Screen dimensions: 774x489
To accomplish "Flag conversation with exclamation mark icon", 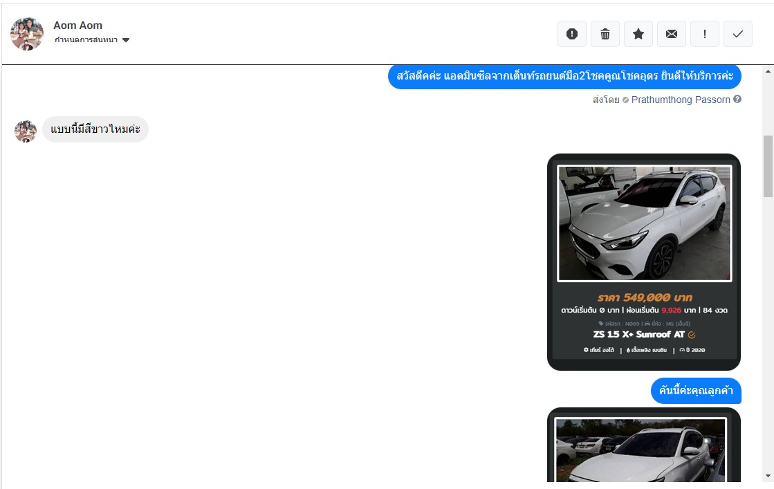I will tap(704, 34).
